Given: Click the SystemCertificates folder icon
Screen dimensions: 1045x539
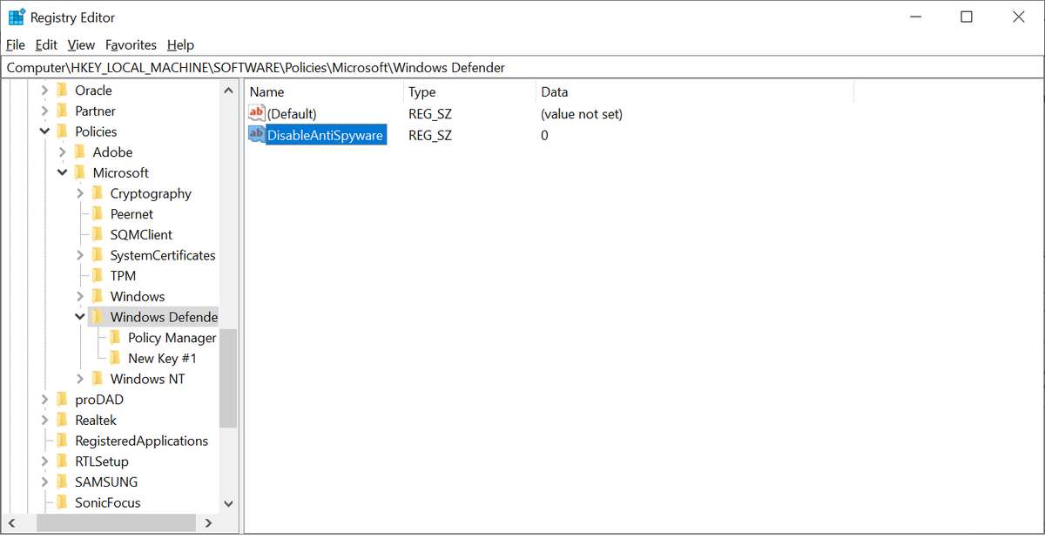Looking at the screenshot, I should [98, 255].
